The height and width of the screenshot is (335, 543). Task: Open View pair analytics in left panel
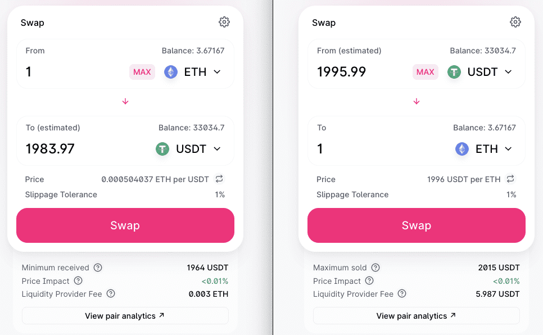[x=125, y=316]
